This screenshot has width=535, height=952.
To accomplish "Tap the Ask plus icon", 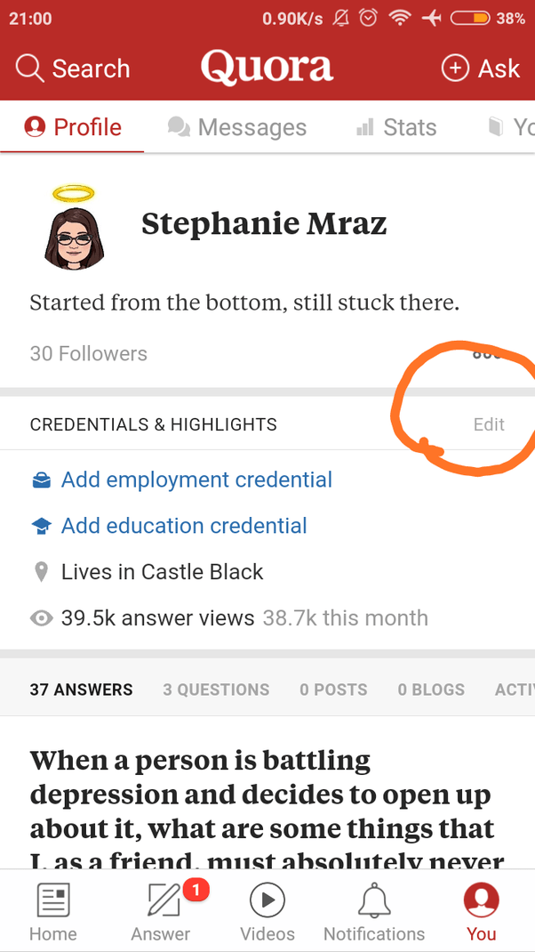I will tap(454, 68).
